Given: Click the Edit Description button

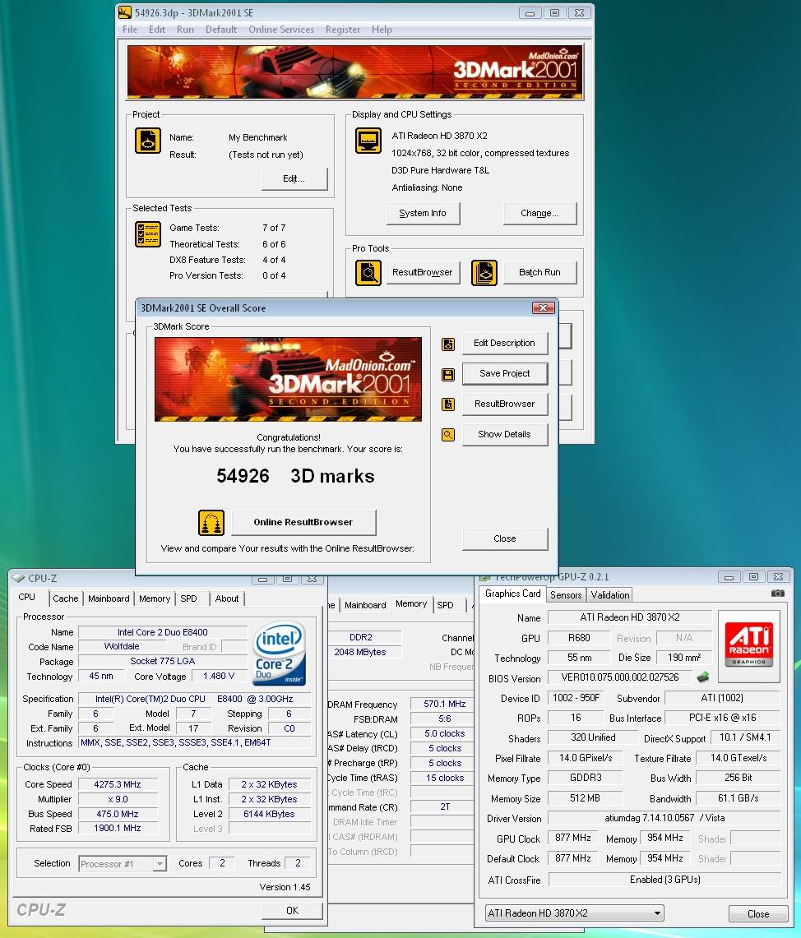Looking at the screenshot, I should point(504,343).
